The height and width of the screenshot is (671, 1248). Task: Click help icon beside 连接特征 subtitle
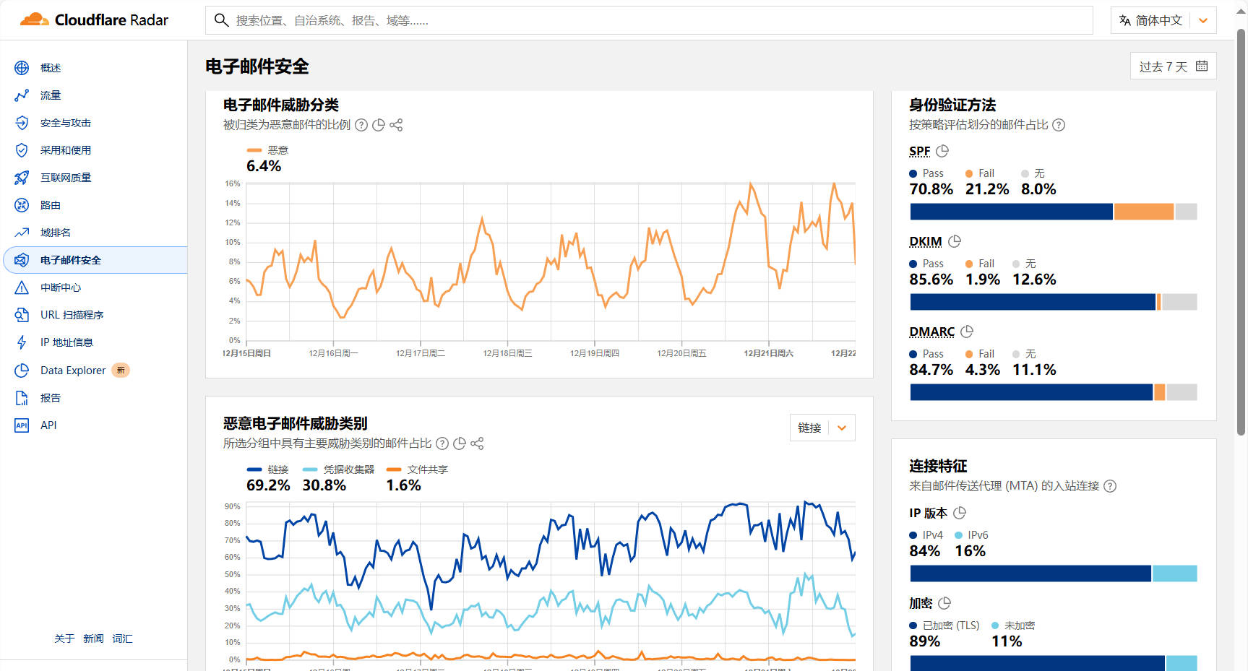[1111, 486]
